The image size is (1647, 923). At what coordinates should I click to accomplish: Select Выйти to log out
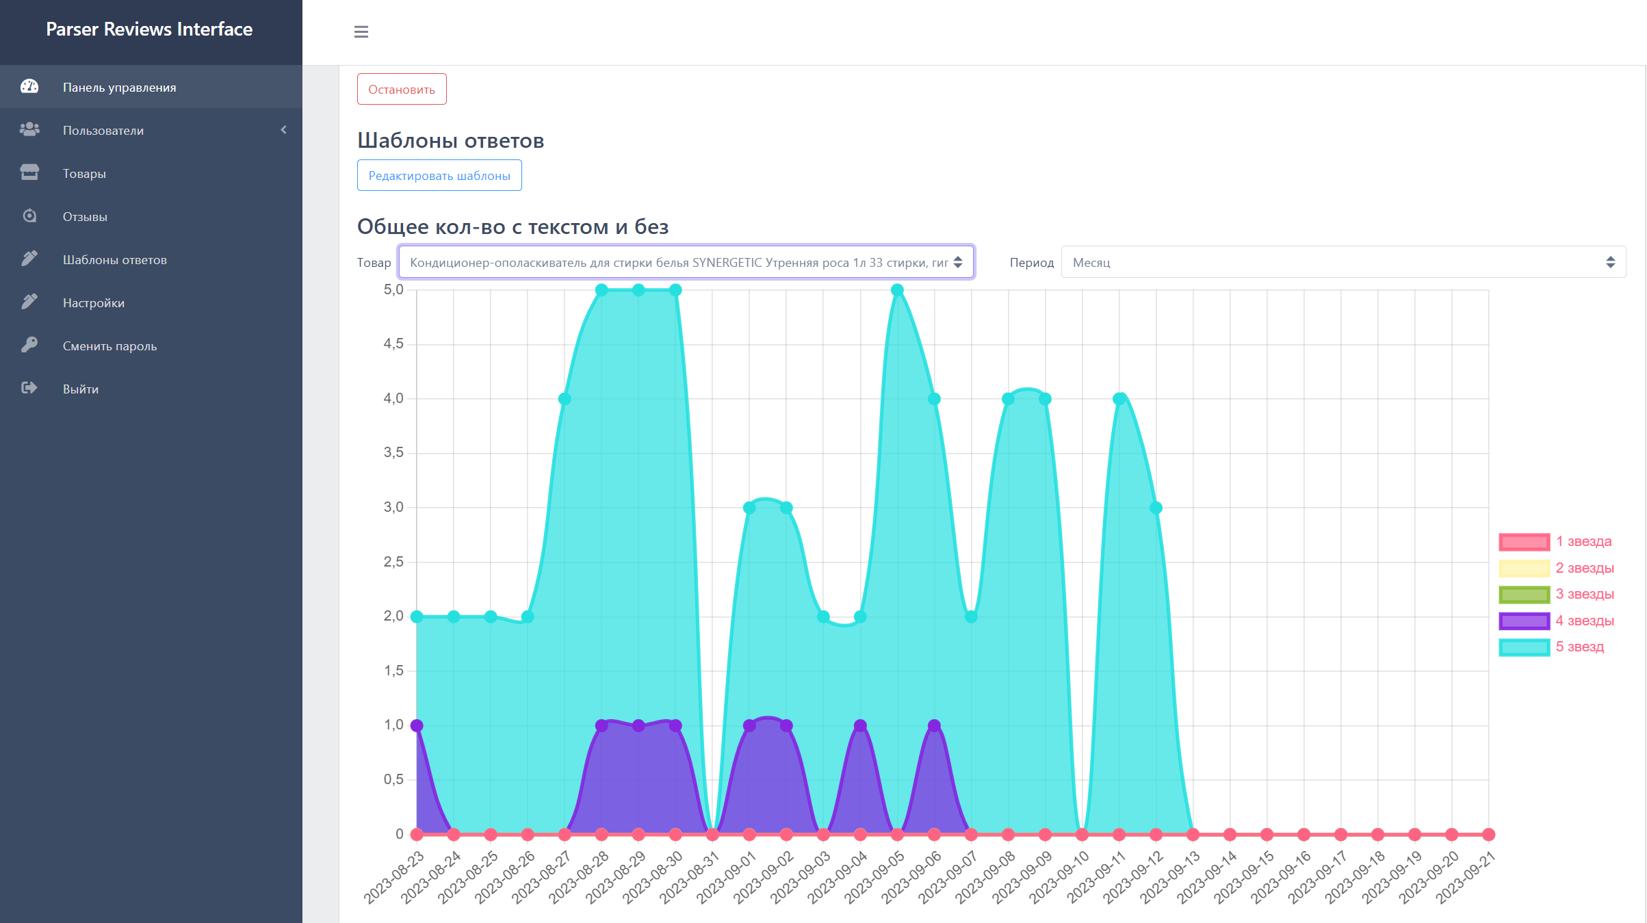pos(151,389)
